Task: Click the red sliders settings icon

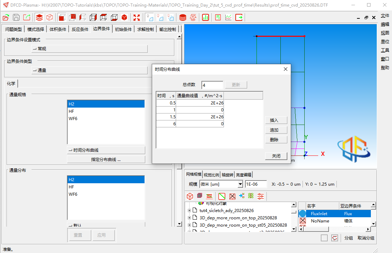Action: point(261,196)
